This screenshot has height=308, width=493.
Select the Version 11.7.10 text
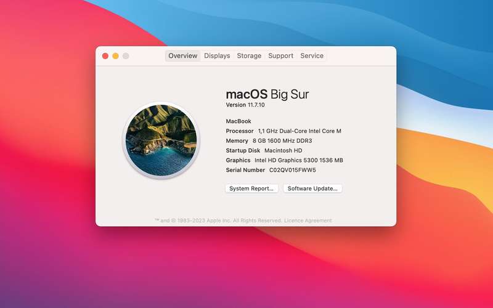coord(245,105)
